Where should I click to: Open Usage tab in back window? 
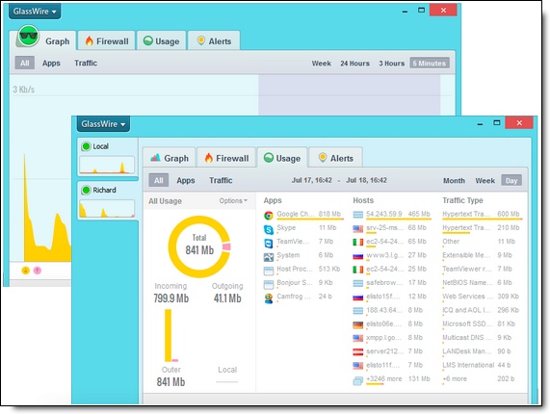[162, 41]
